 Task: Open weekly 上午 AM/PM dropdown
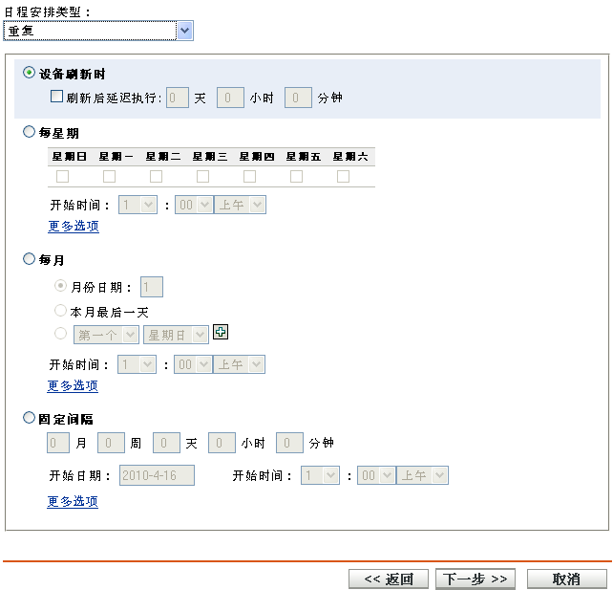coord(241,205)
